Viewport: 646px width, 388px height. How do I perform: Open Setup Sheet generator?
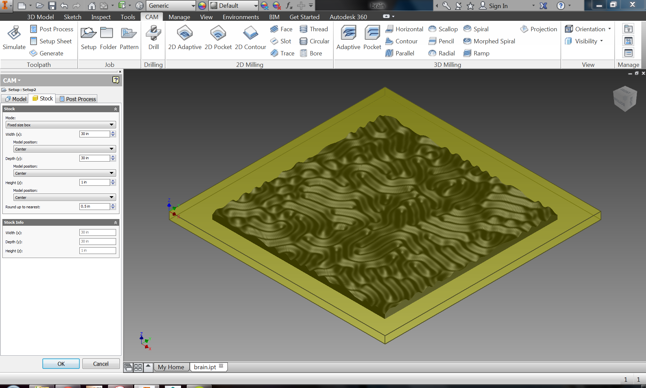click(x=51, y=41)
